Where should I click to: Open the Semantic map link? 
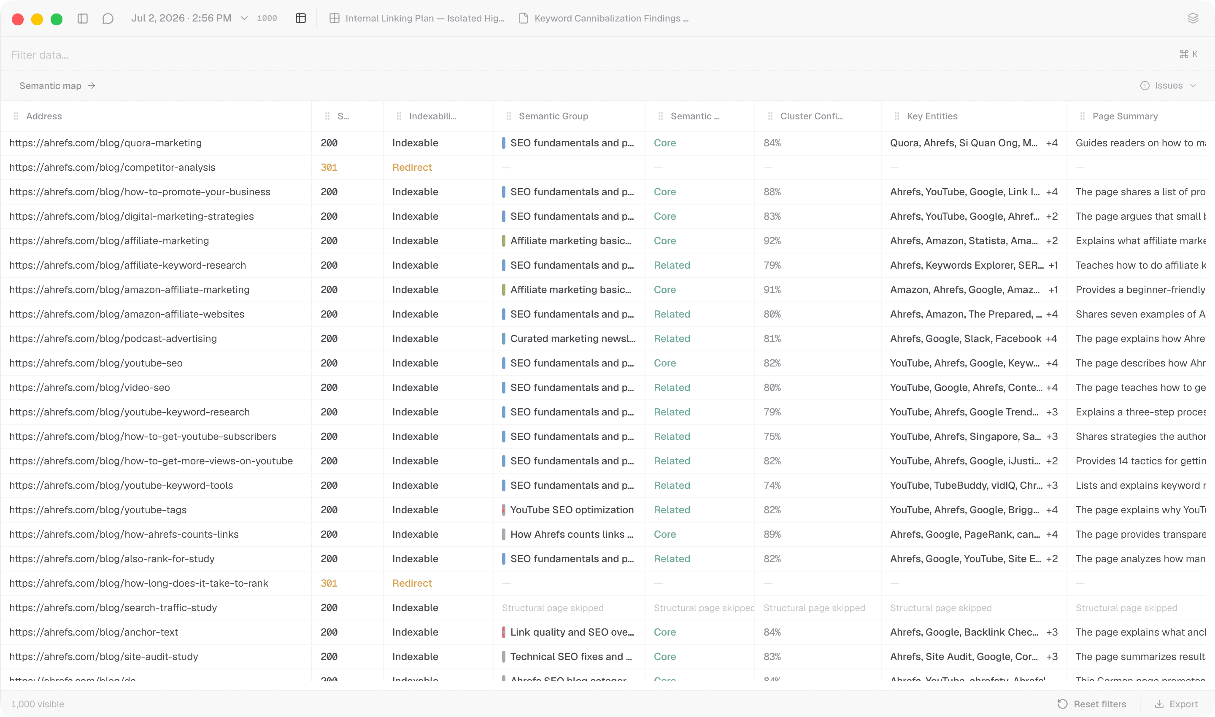pyautogui.click(x=57, y=86)
